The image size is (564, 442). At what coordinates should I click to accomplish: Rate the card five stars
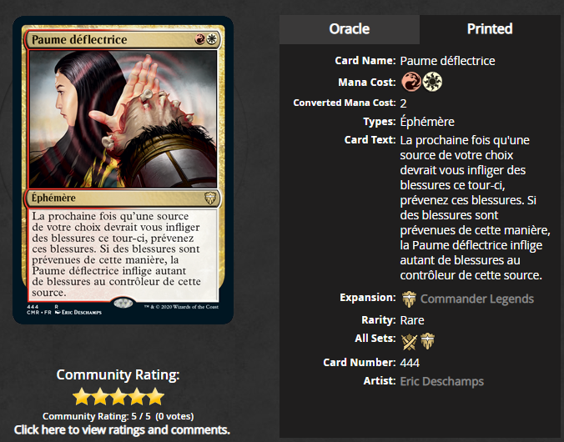click(155, 396)
